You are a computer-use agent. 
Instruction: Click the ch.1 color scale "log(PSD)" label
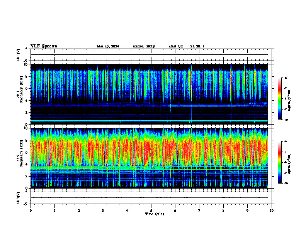pyautogui.click(x=289, y=101)
